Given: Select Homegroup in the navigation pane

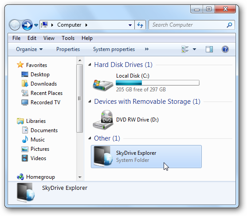Looking at the screenshot, I should (x=40, y=177).
